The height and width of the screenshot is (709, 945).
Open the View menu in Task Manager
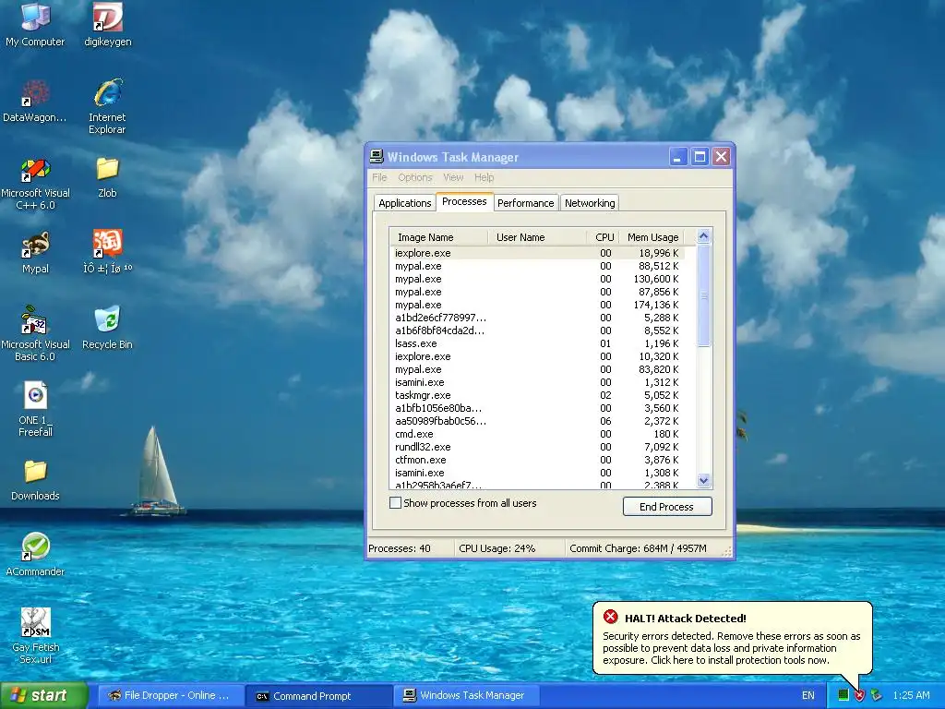pyautogui.click(x=453, y=177)
